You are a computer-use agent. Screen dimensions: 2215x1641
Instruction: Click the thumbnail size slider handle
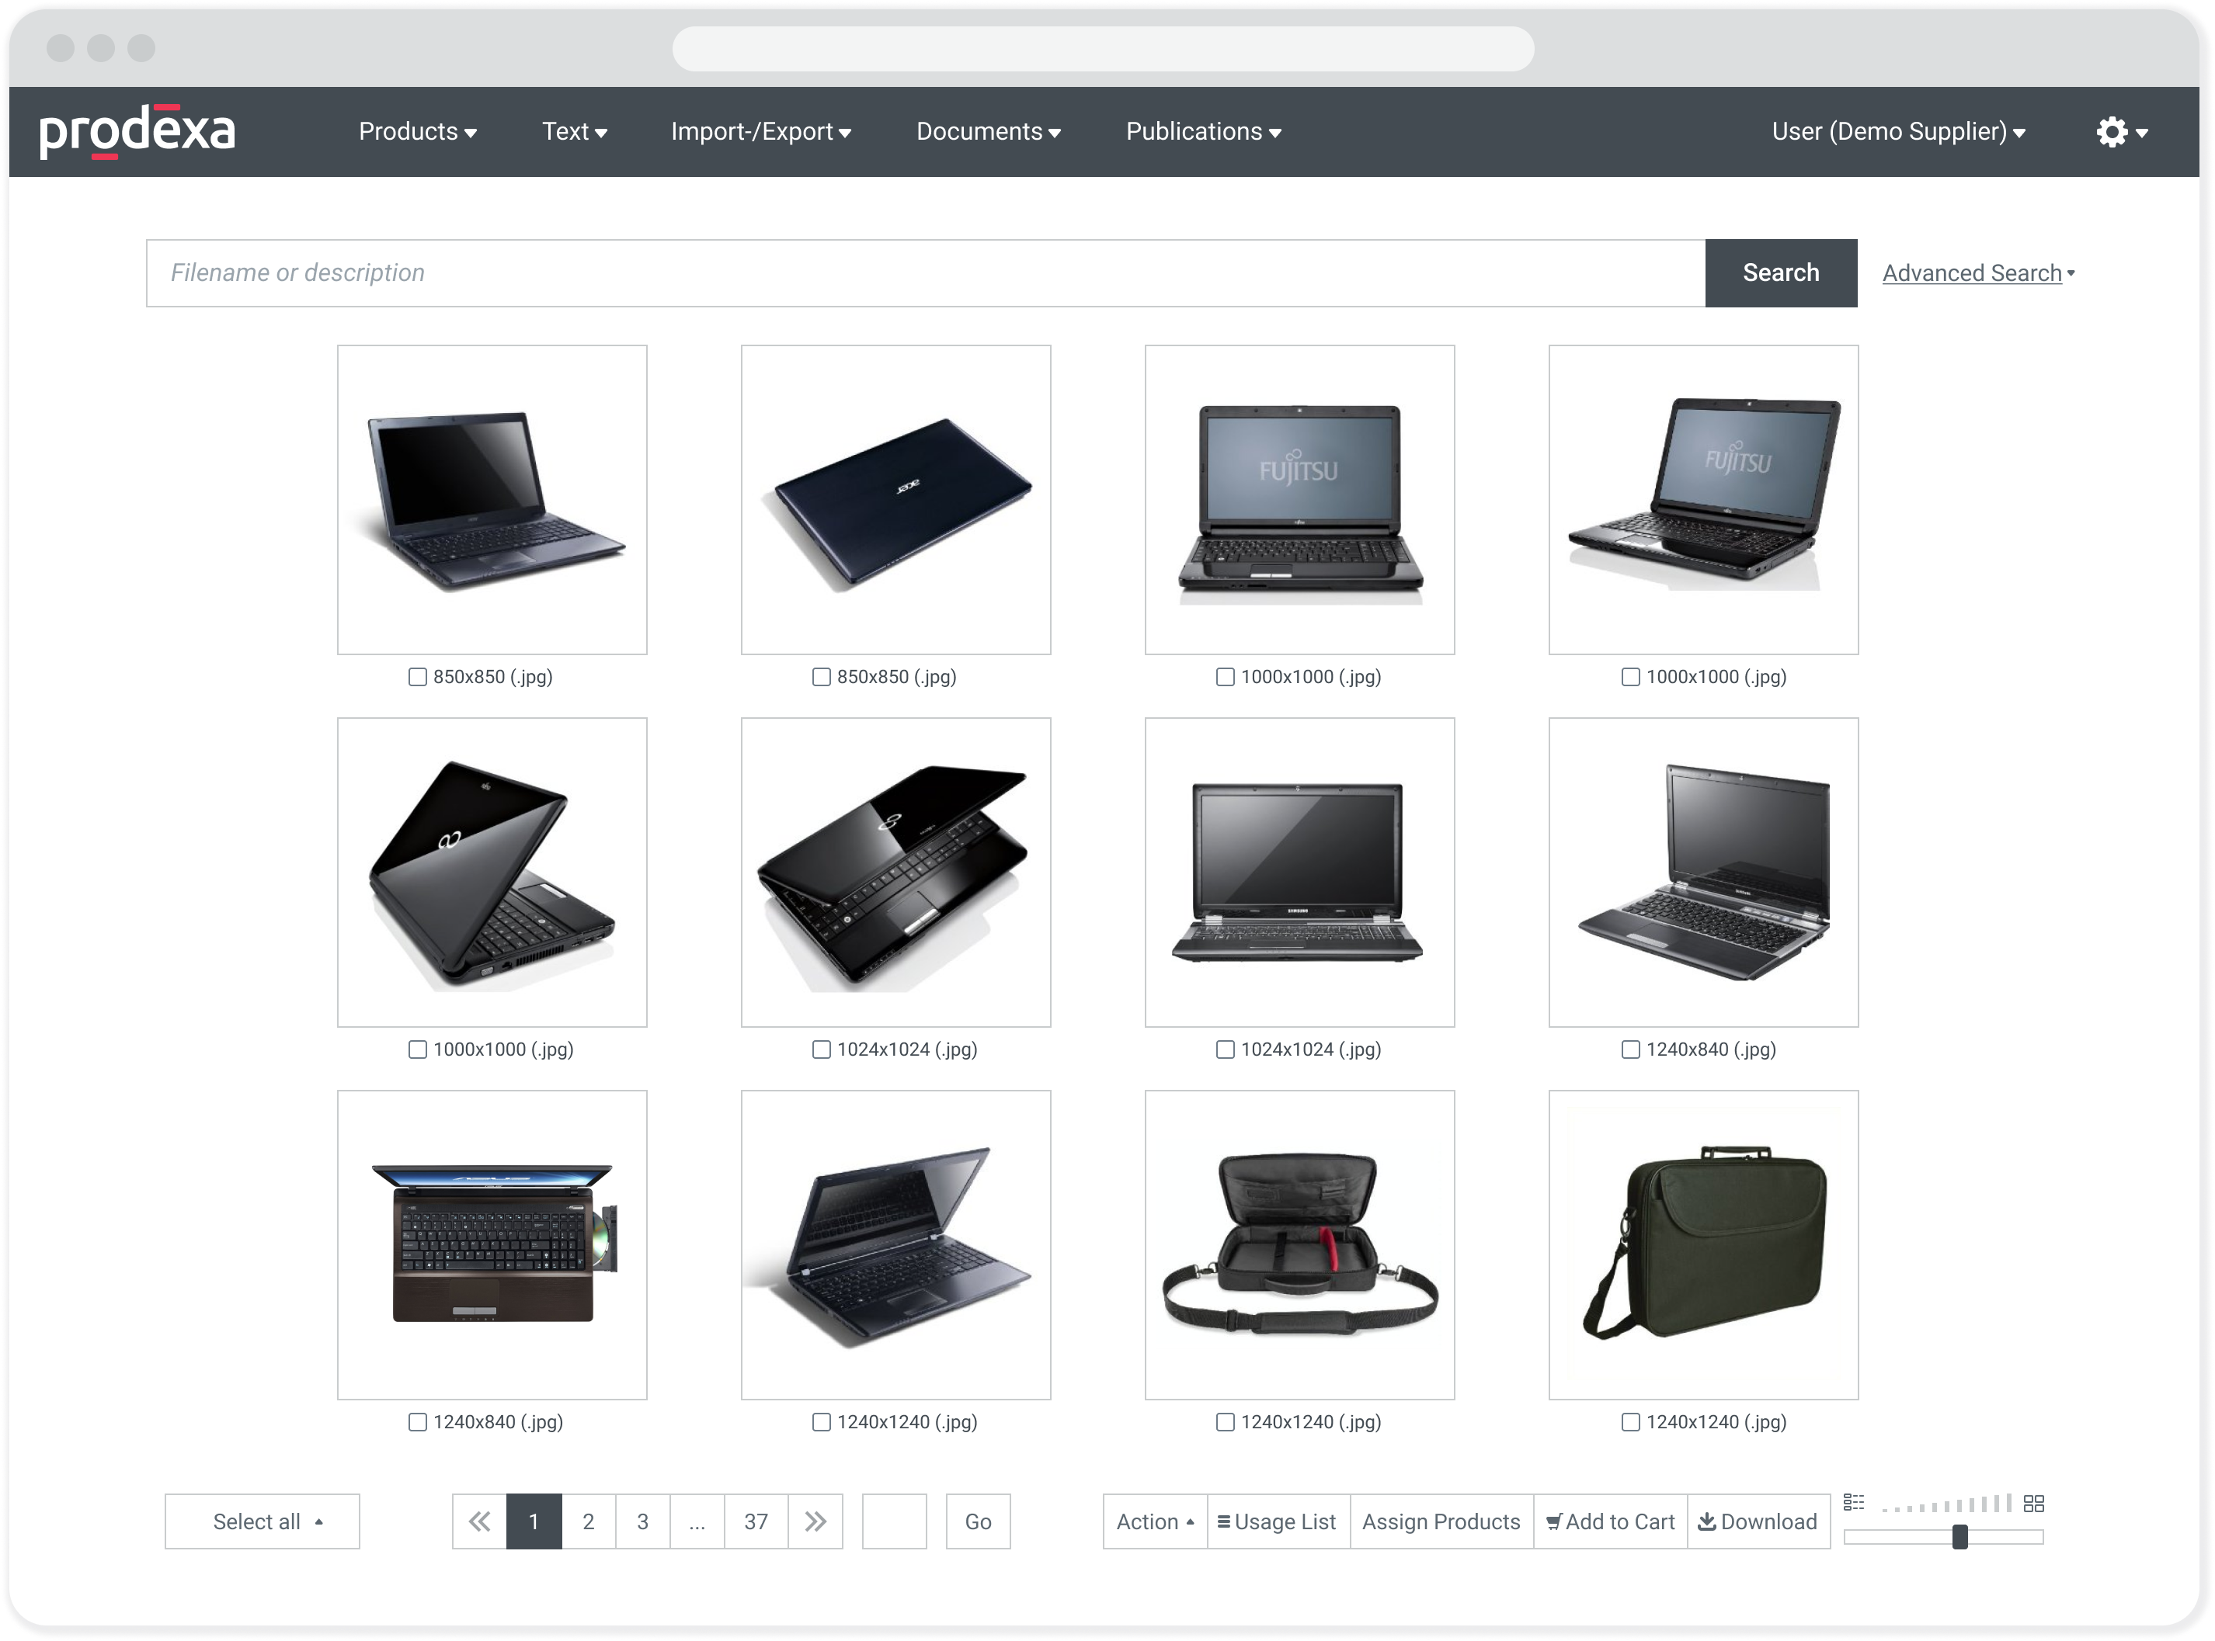tap(1959, 1537)
